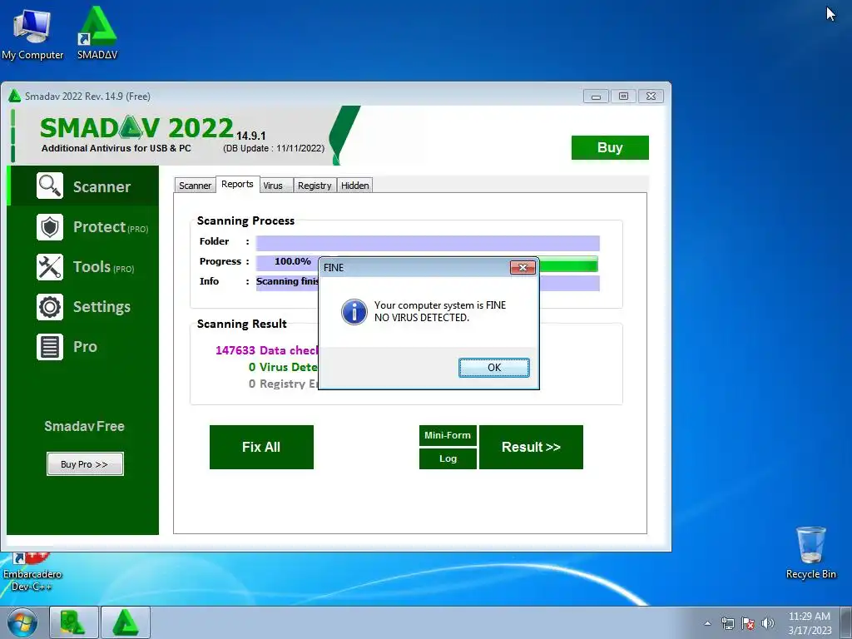Click the green Smadav taskbar icon
Viewport: 852px width, 639px height.
(x=125, y=622)
